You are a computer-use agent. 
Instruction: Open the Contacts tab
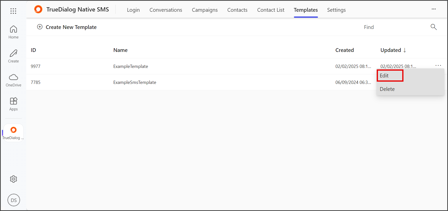pyautogui.click(x=237, y=10)
